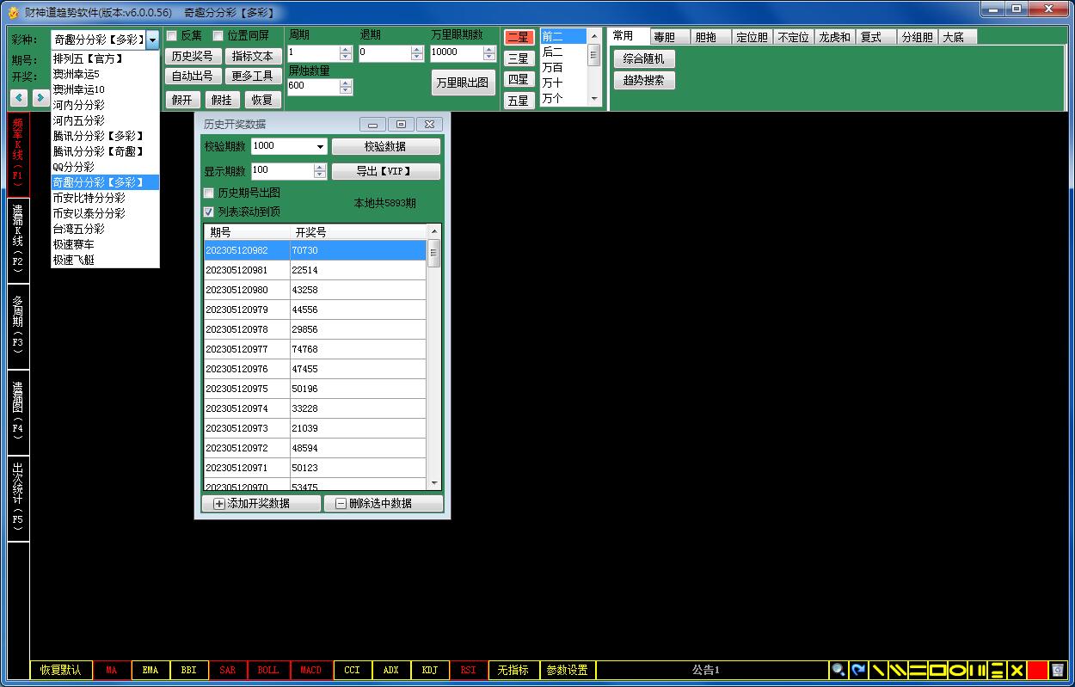The image size is (1075, 687).
Task: Select the ellipse drawing tool
Action: coord(957,670)
